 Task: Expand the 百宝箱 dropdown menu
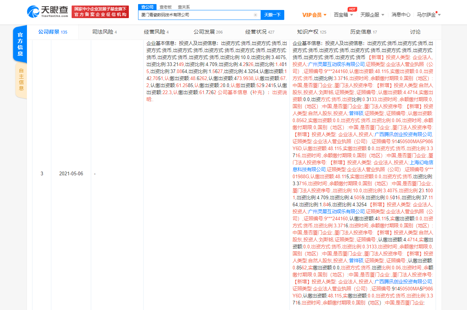344,15
